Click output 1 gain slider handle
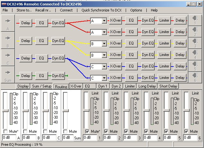This screenshot has height=148, width=204. tap(86, 110)
